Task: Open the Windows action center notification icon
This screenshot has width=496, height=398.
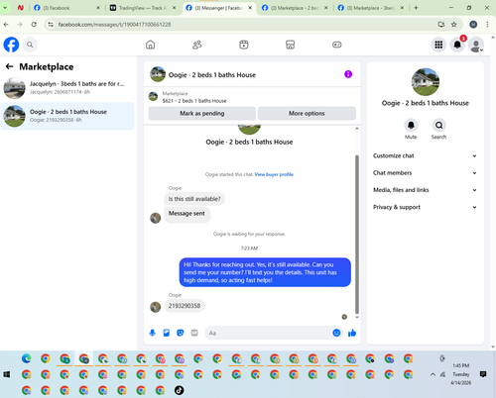Action: tap(483, 374)
